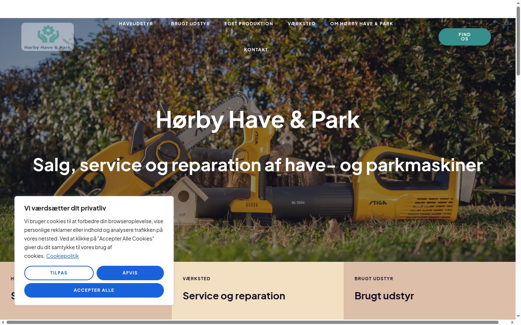521x325 pixels.
Task: Click the scroll down arrow
Action: (518, 316)
